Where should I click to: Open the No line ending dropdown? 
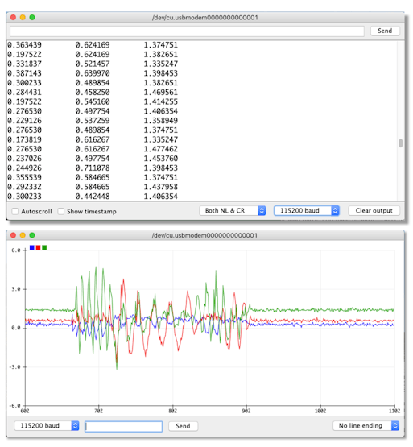click(x=366, y=425)
